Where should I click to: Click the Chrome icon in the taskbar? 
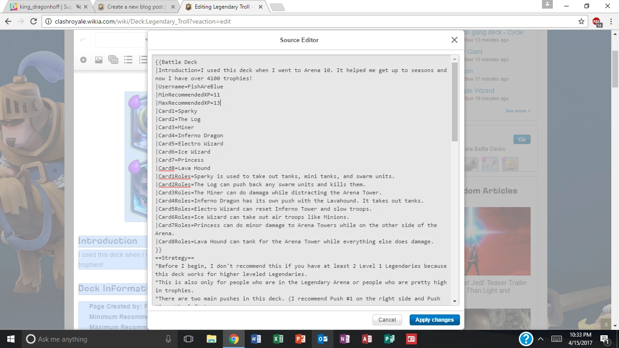[233, 339]
